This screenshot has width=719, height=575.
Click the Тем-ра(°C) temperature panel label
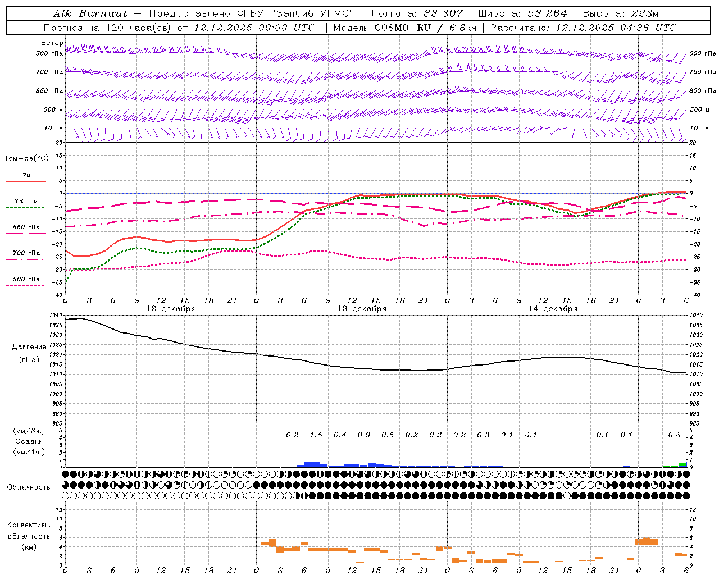click(26, 159)
